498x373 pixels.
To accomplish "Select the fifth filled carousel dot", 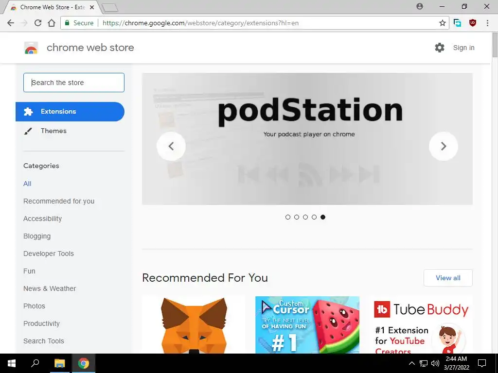I will tap(323, 217).
